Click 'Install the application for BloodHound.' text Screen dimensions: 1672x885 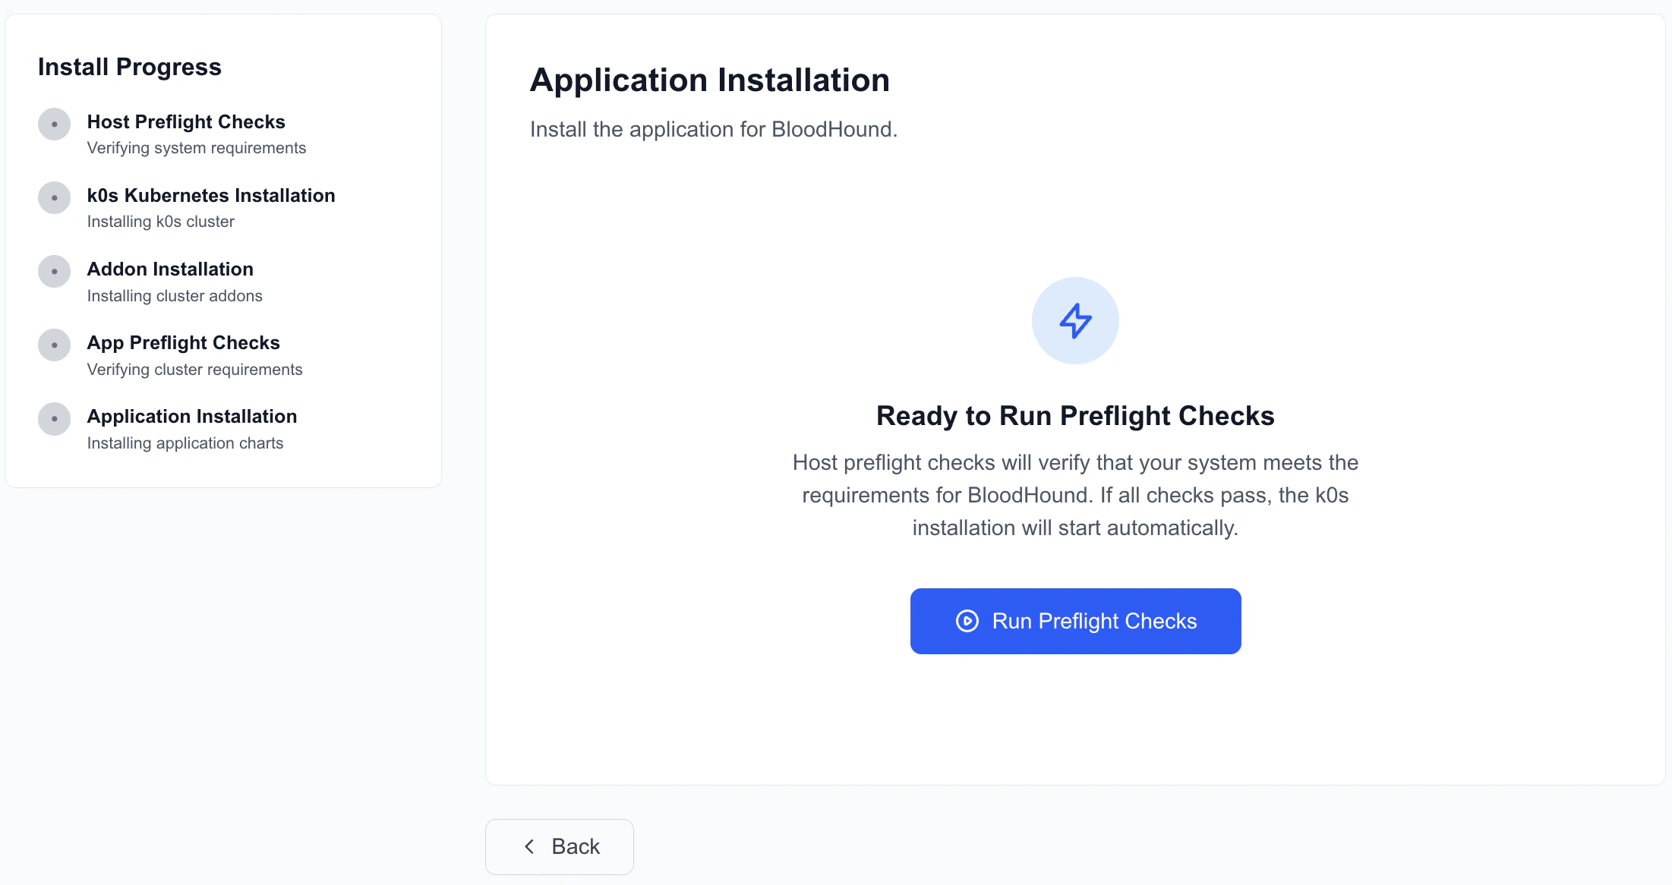[714, 129]
